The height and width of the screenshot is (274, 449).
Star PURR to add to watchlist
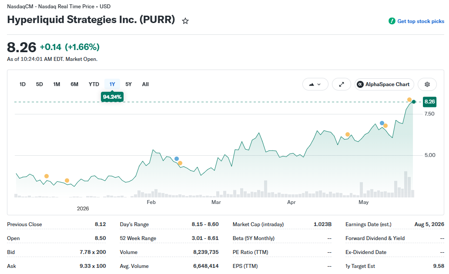pos(185,21)
